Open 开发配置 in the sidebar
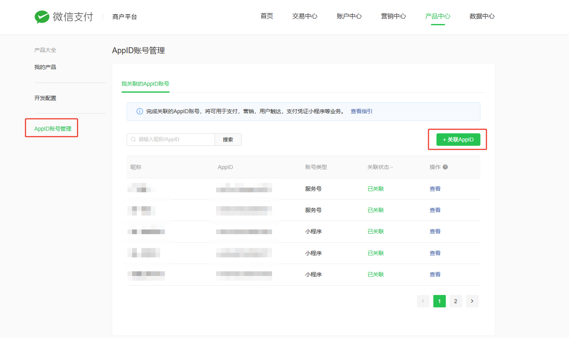This screenshot has width=569, height=338. [x=45, y=98]
